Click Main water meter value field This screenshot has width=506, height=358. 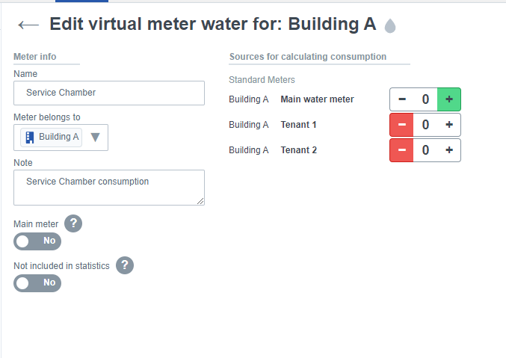click(x=425, y=99)
